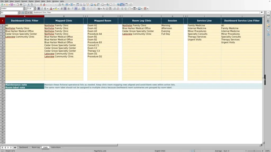Select column B header

pos(64,16)
